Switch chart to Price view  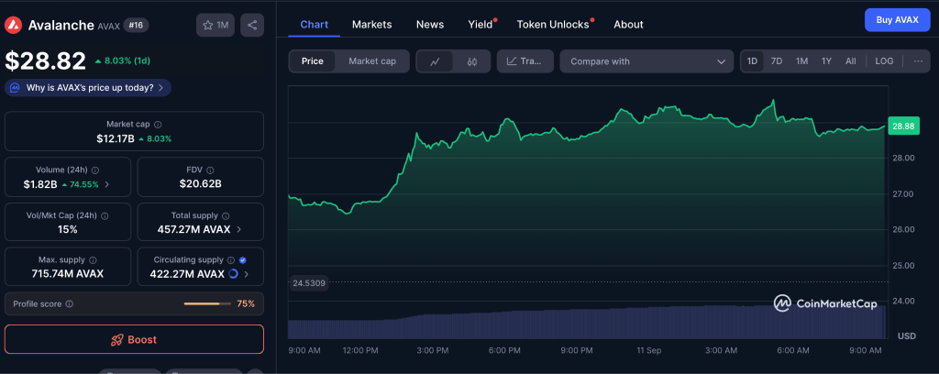coord(312,61)
